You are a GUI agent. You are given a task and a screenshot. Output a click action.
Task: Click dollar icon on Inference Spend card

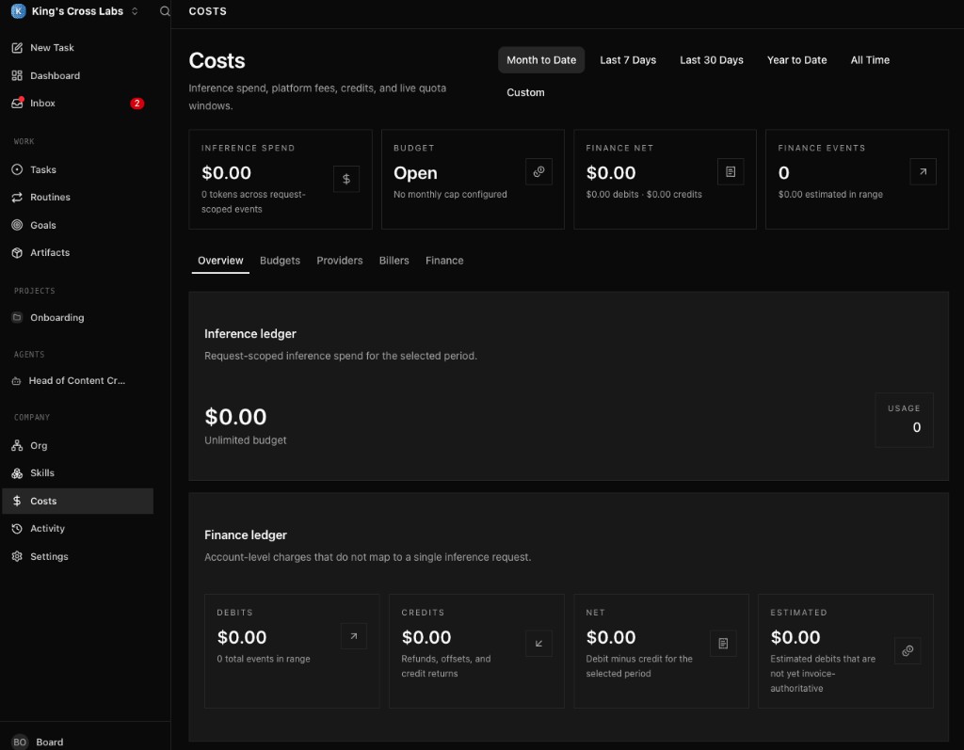pos(346,179)
